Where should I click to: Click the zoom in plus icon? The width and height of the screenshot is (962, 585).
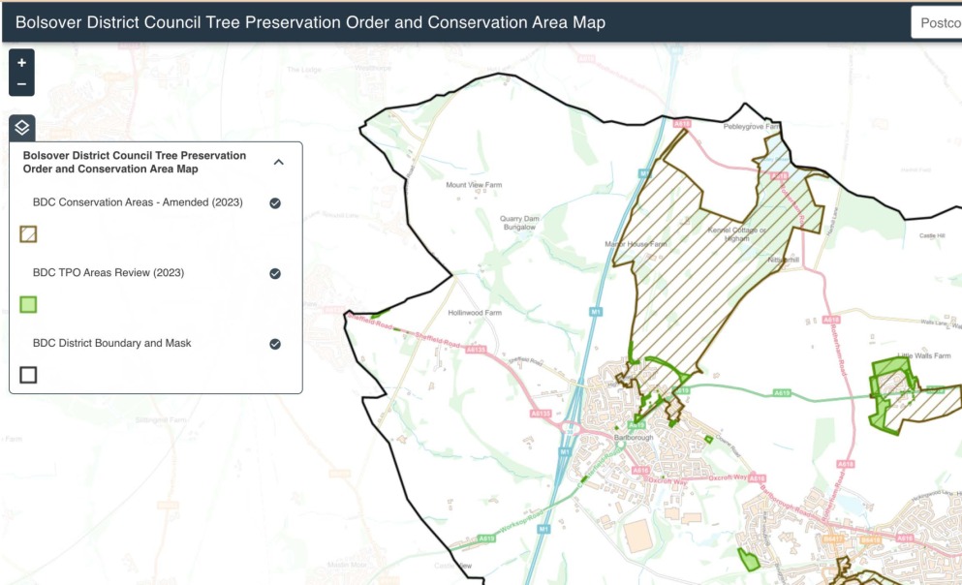(21, 63)
